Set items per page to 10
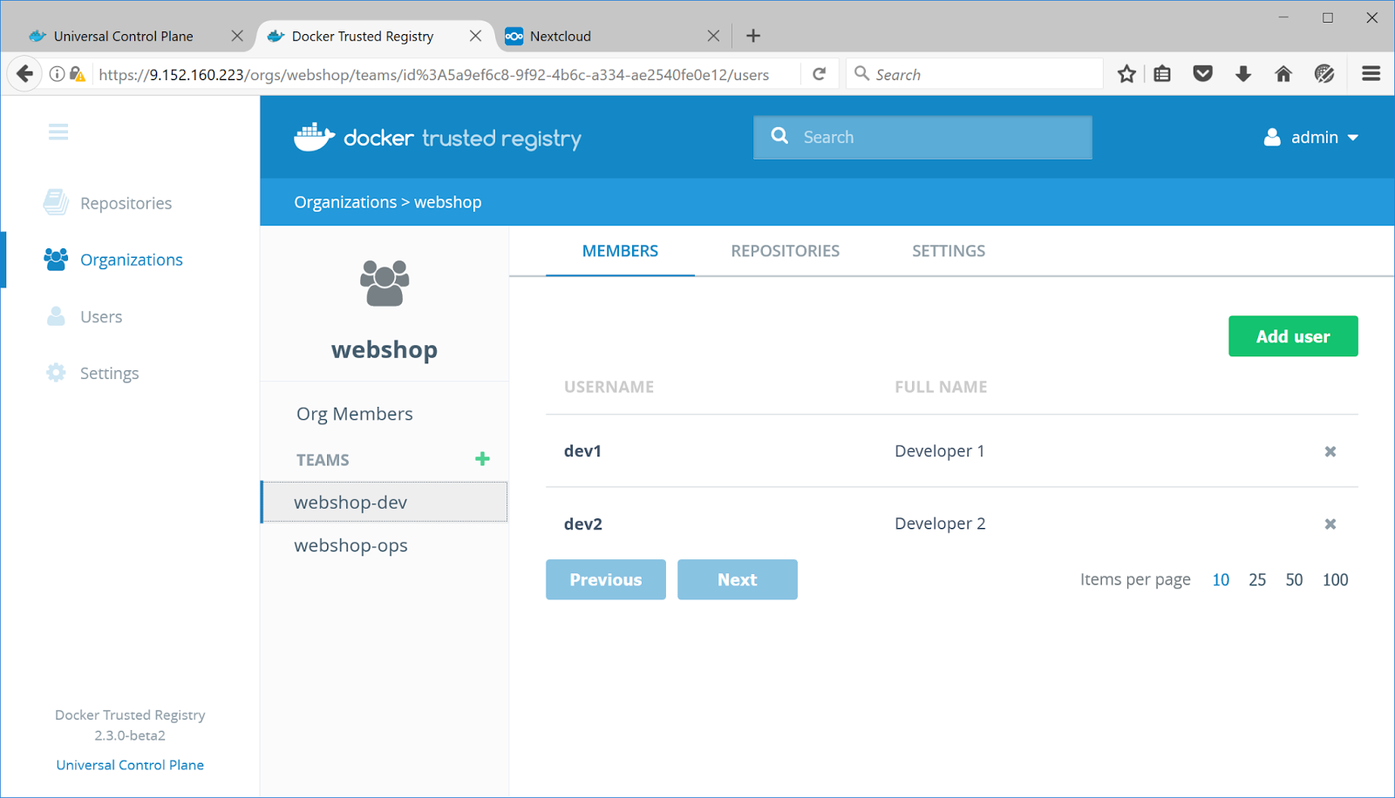 click(1221, 579)
